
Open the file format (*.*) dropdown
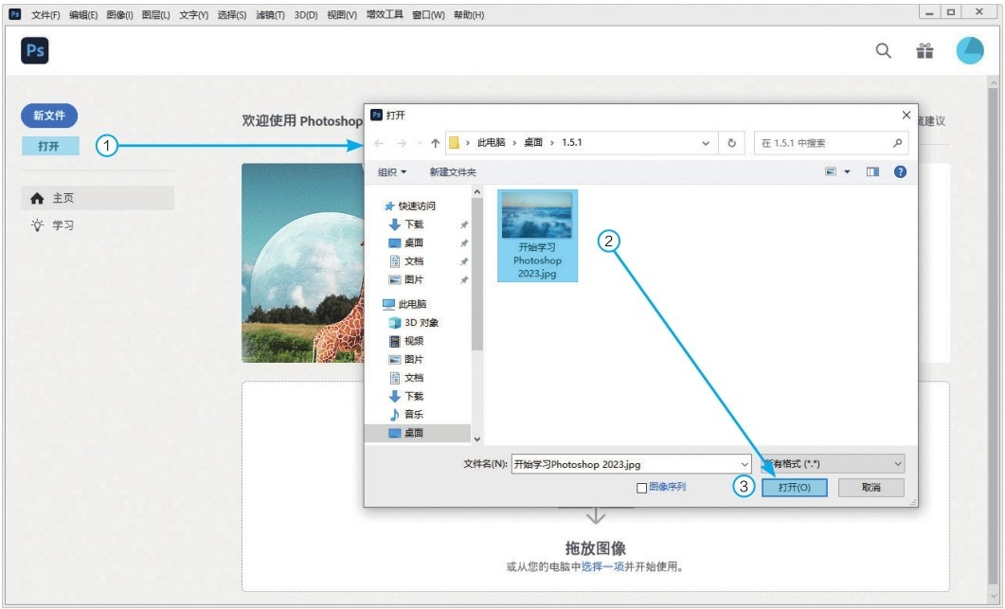coord(834,463)
